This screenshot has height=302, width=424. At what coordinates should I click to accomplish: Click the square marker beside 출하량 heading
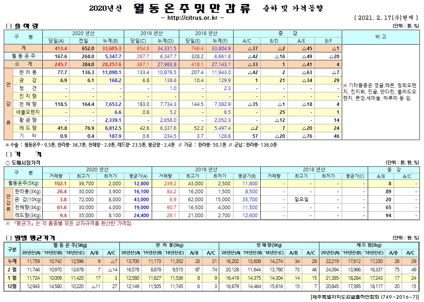(8, 26)
